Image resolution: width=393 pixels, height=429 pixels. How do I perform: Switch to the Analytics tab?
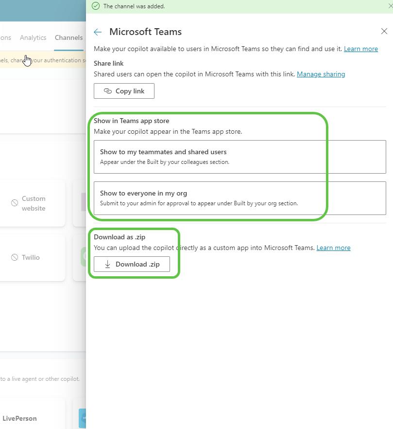(33, 37)
